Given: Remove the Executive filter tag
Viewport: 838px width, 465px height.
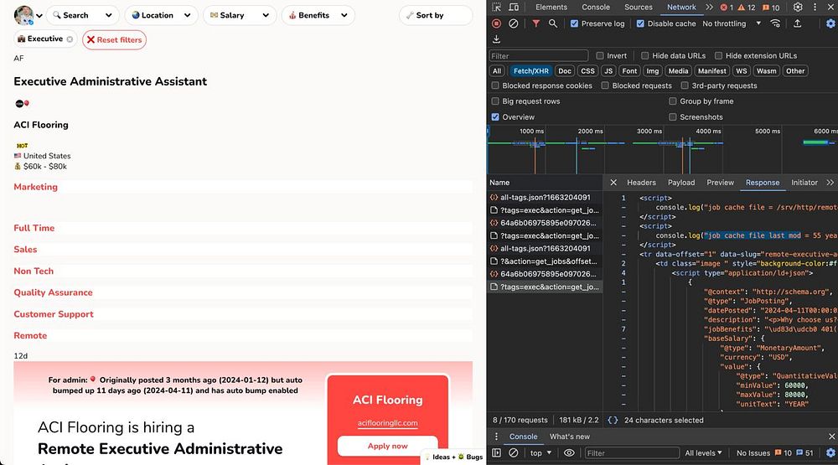Looking at the screenshot, I should (70, 39).
